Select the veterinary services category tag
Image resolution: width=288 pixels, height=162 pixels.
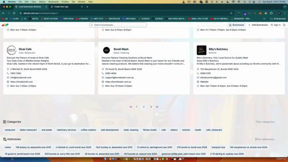[x=66, y=130]
